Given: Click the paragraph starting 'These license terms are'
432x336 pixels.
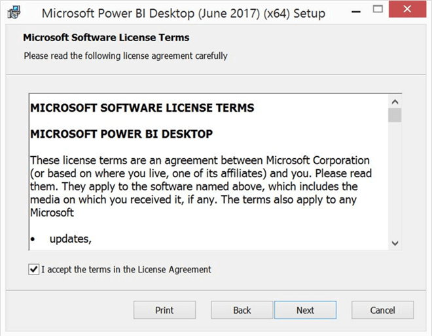Looking at the screenshot, I should click(201, 186).
